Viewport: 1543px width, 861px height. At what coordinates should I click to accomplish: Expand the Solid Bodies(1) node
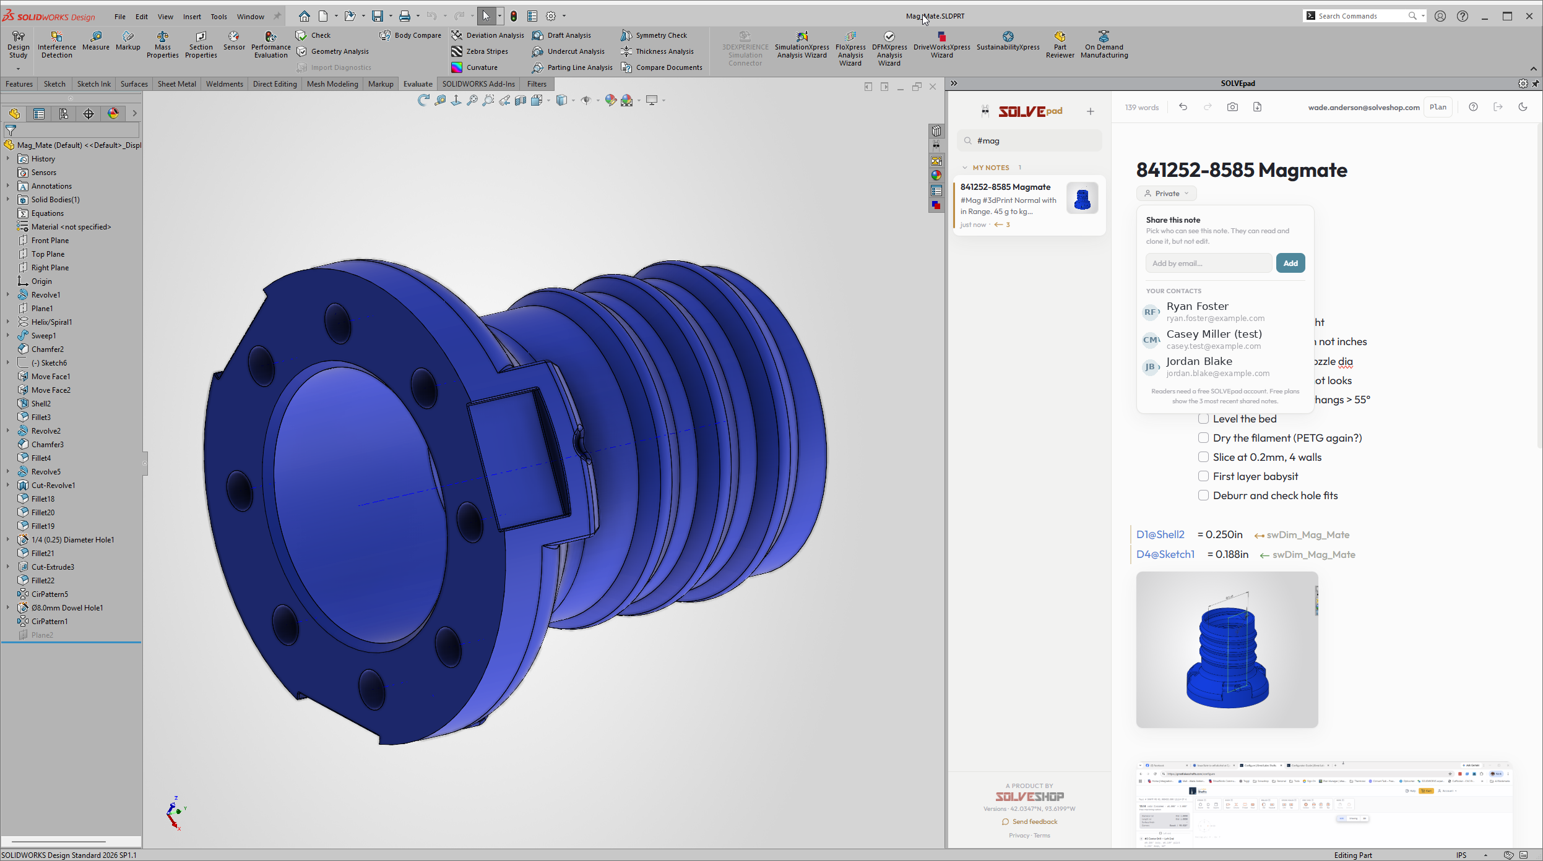point(8,200)
